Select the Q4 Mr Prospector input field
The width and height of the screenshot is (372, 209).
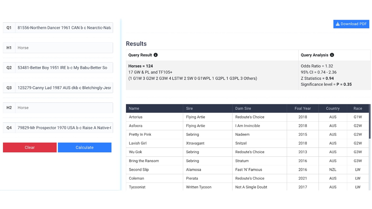tap(64, 128)
